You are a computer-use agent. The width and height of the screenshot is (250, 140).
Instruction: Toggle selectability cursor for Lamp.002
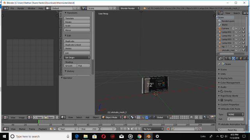(x=240, y=36)
